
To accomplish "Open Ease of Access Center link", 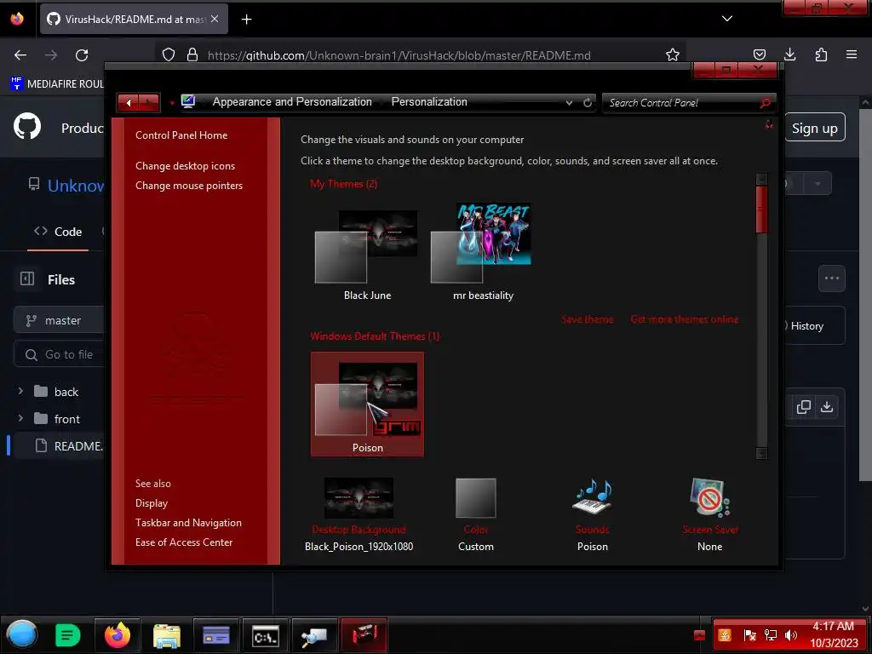I will coord(184,542).
